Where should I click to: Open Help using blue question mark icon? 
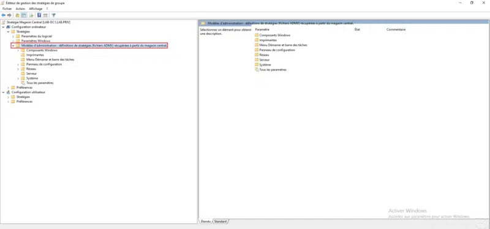39,15
